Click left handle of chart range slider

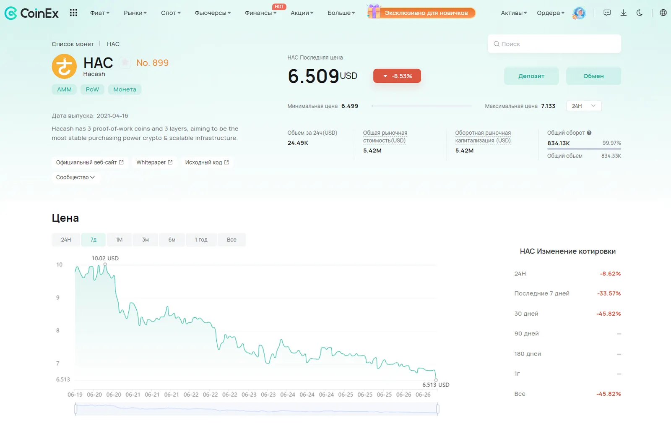point(75,409)
